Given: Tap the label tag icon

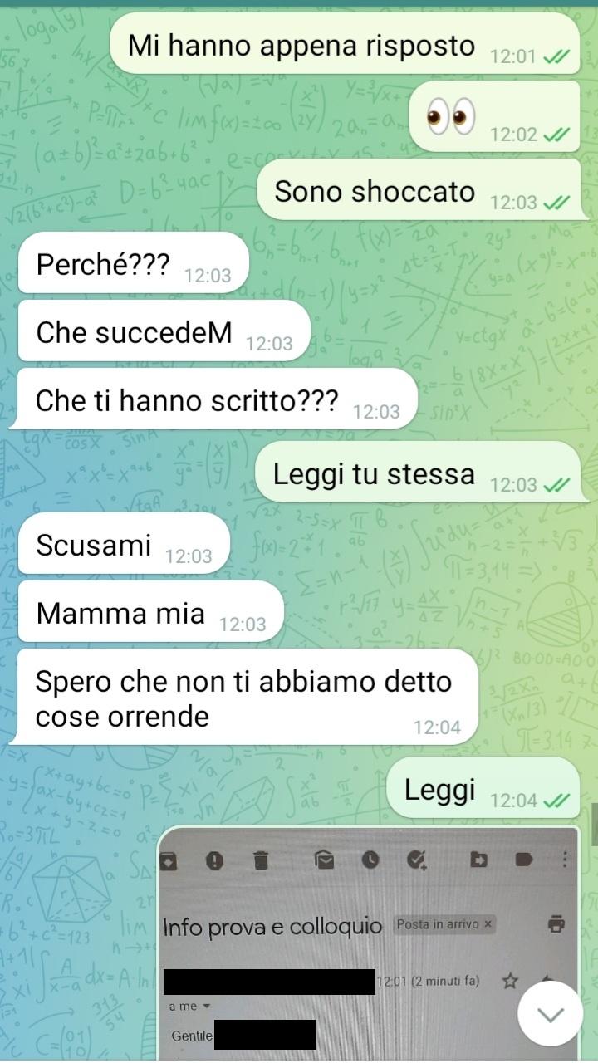Looking at the screenshot, I should click(x=524, y=860).
